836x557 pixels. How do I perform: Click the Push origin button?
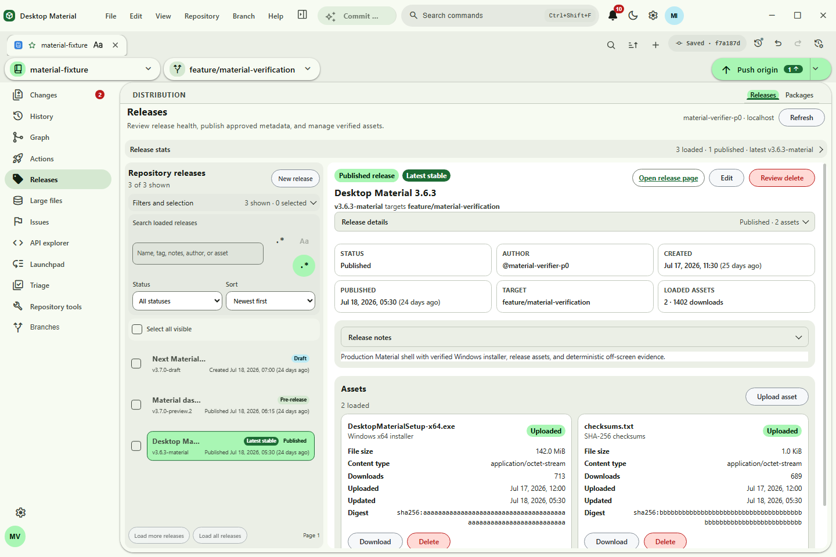[x=762, y=70]
